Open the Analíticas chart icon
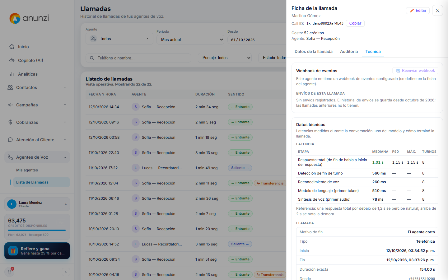Screen dimensions: 448x280 pos(12,74)
